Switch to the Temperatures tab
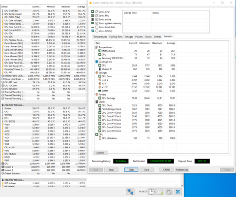 pyautogui.click(x=100, y=37)
